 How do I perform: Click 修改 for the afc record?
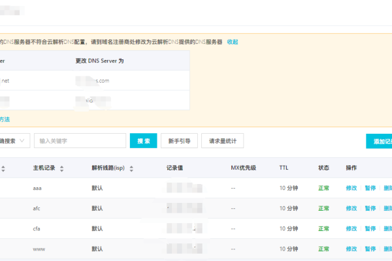tap(351, 208)
